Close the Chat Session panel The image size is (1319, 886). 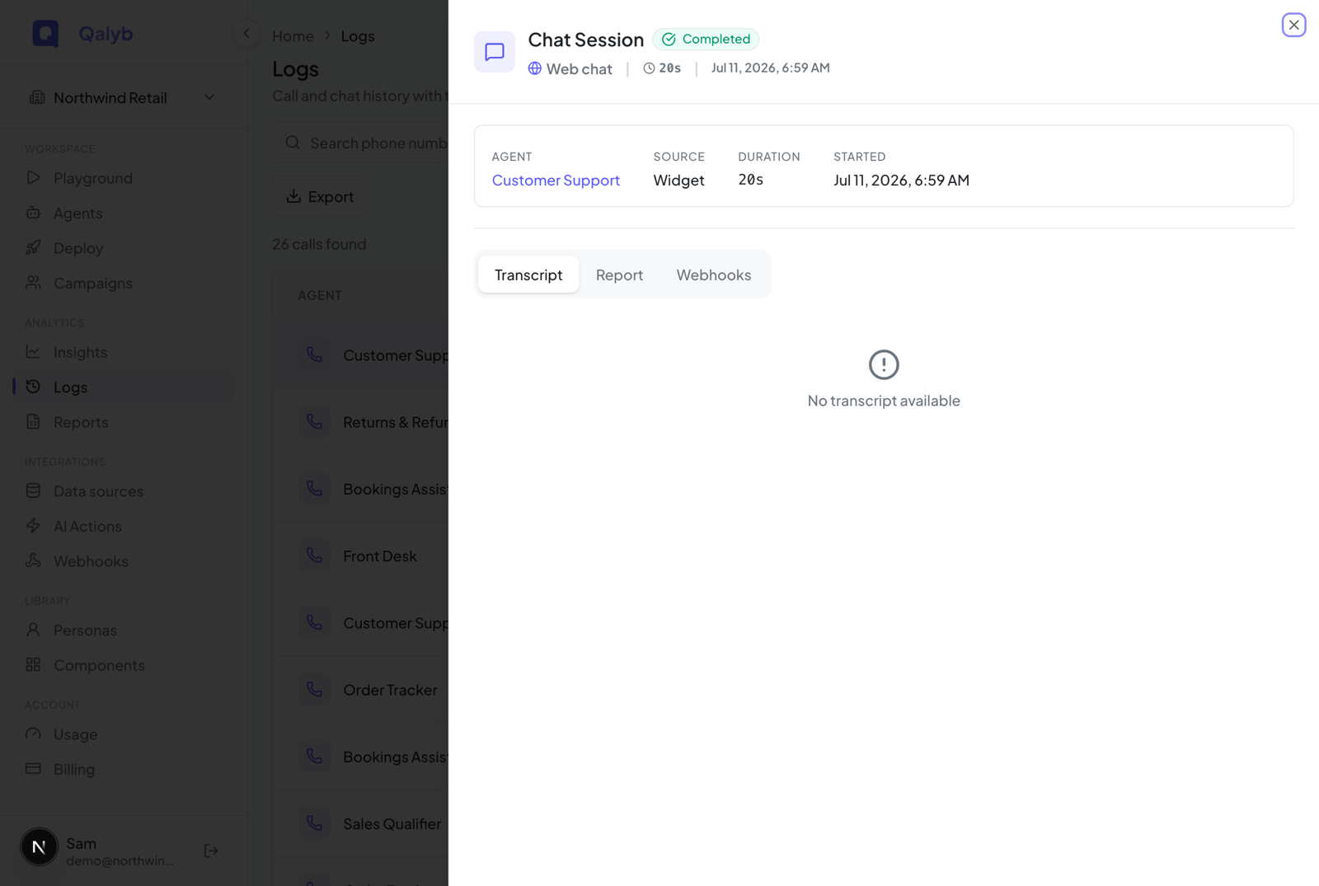1293,25
